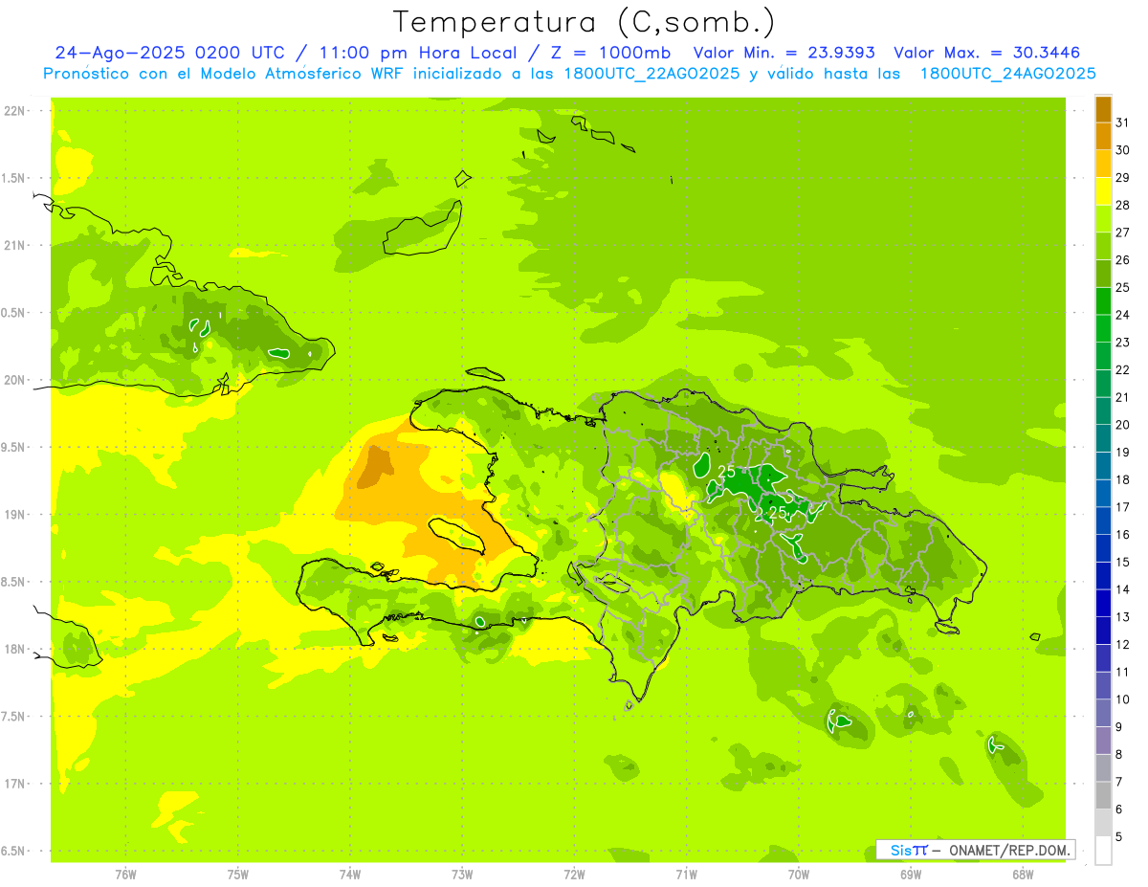
Task: Pick the yellow swatch between 28 and 29
Action: point(1104,191)
